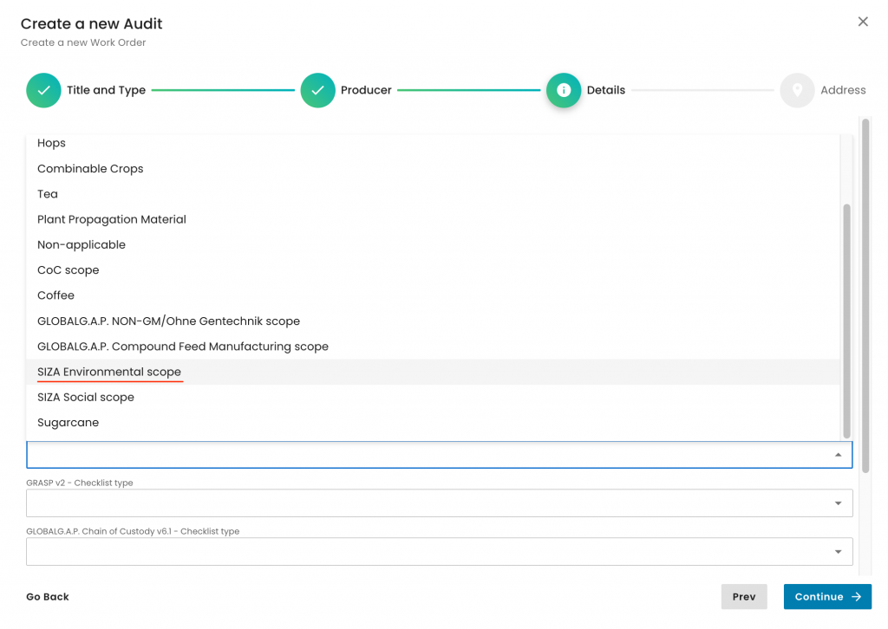The width and height of the screenshot is (888, 629).
Task: Close the Create a new Audit dialog
Action: pos(863,22)
